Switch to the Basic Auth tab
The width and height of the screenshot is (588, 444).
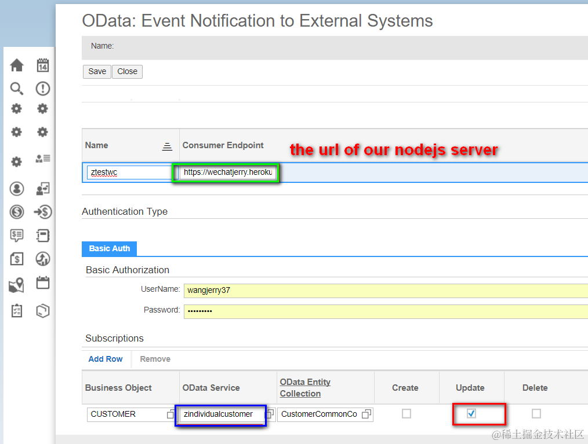point(109,248)
